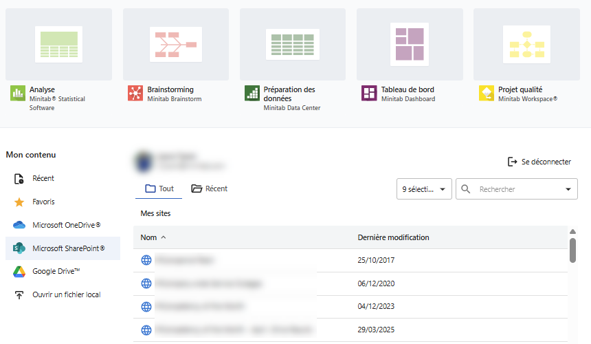
Task: Click the globe icon of the 04/12/2023 site
Action: (146, 307)
